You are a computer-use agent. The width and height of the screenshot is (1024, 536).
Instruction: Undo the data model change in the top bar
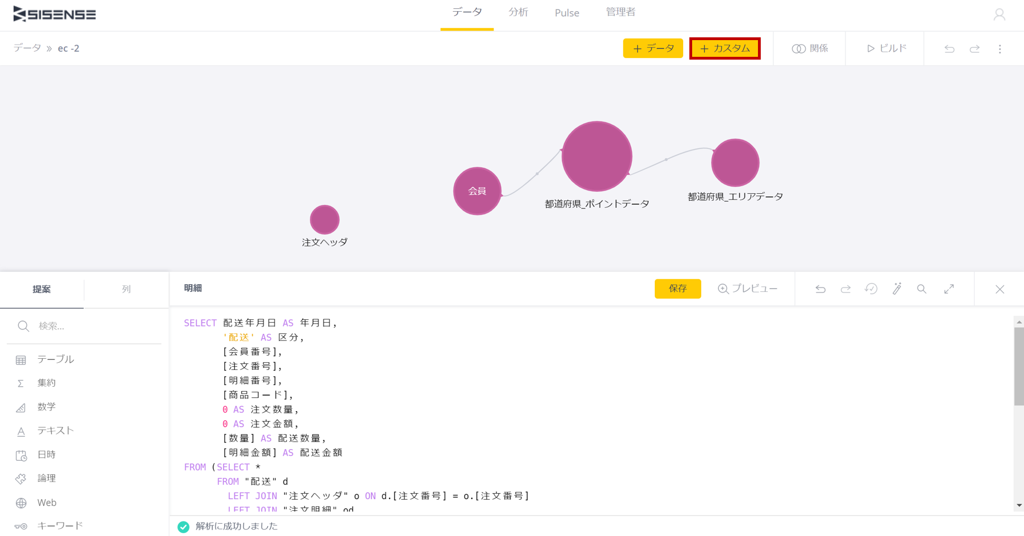[949, 49]
